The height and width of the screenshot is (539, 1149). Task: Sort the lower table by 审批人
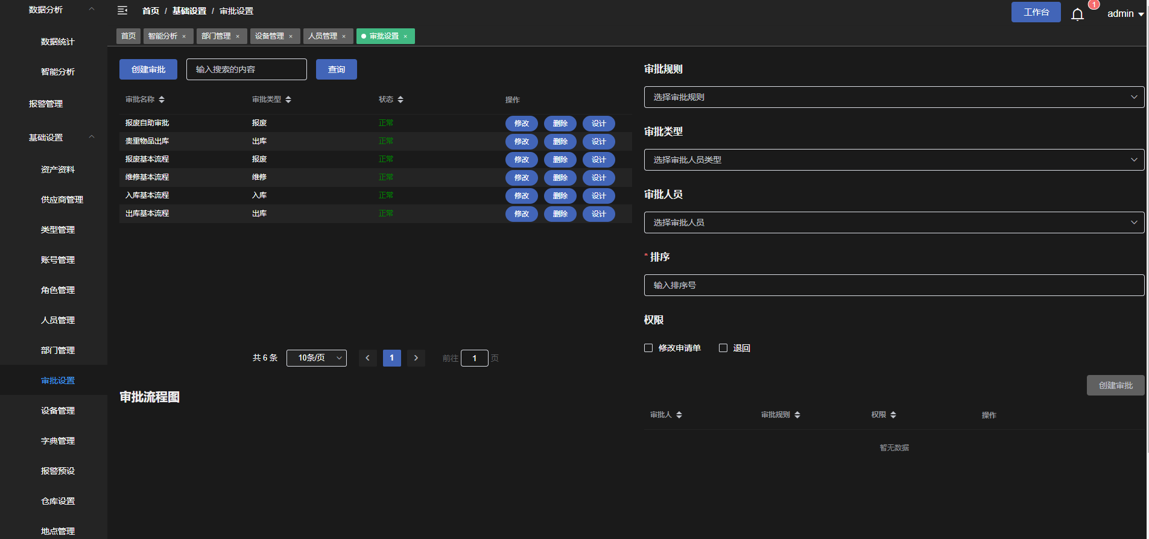click(679, 415)
